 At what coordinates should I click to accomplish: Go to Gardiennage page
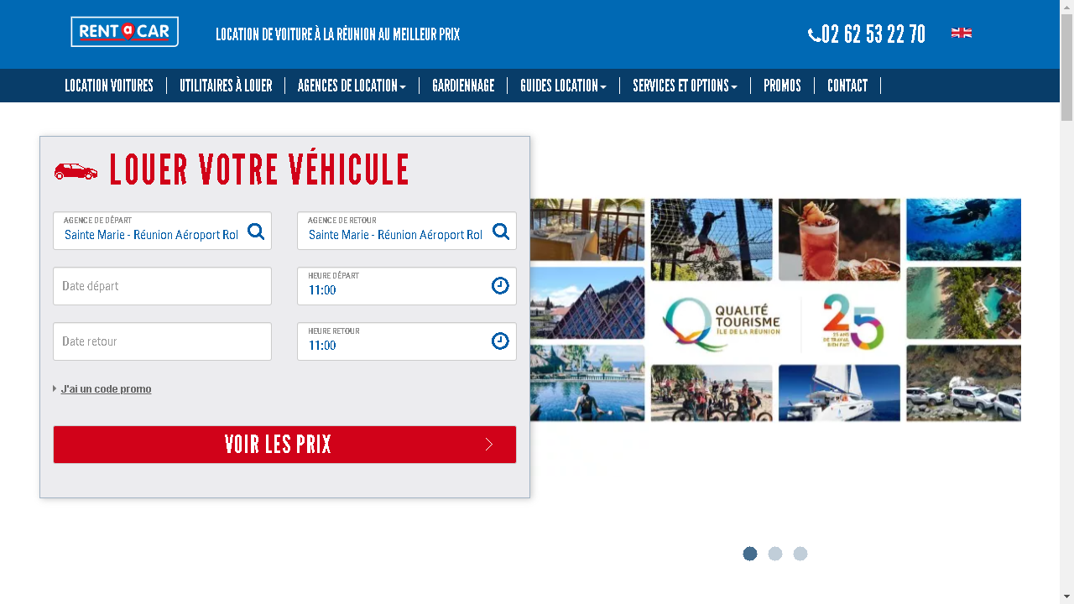pos(463,86)
